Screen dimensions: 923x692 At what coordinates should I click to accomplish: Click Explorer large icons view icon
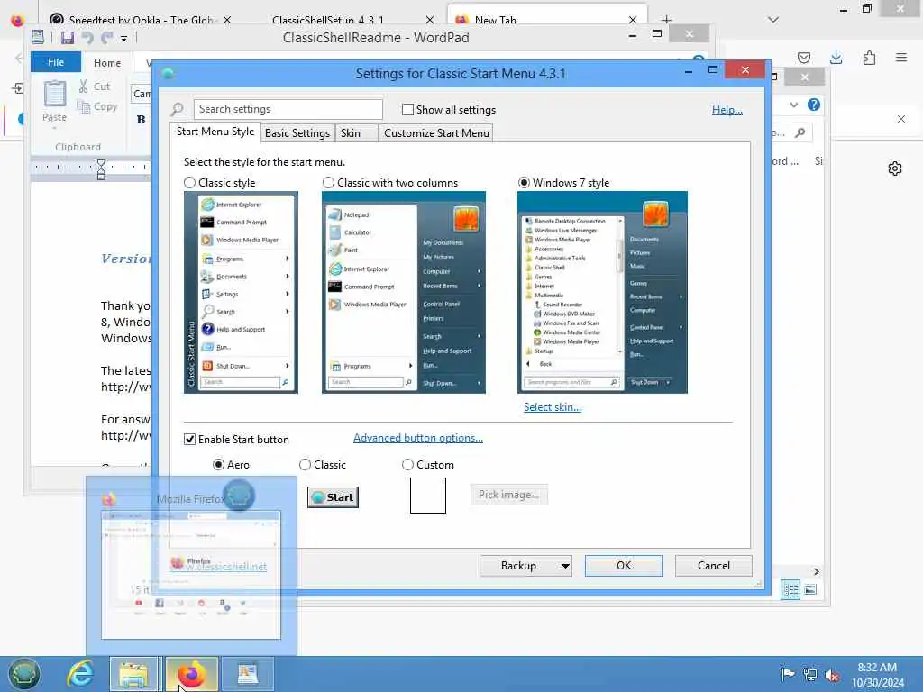point(810,589)
